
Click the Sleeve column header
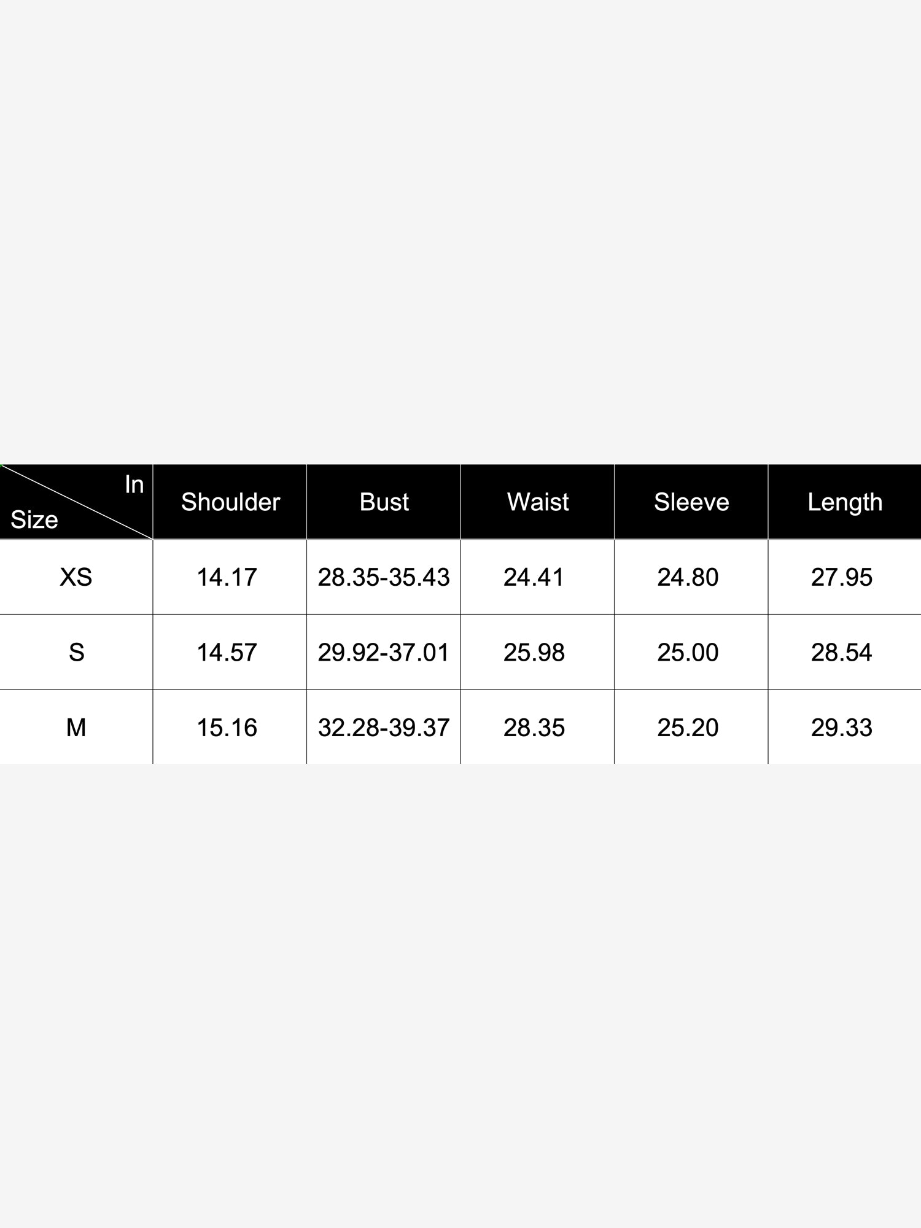(x=691, y=502)
